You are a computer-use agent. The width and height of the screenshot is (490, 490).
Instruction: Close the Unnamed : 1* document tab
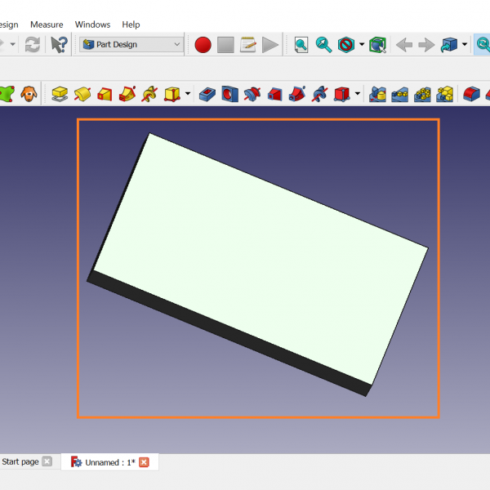tap(145, 462)
